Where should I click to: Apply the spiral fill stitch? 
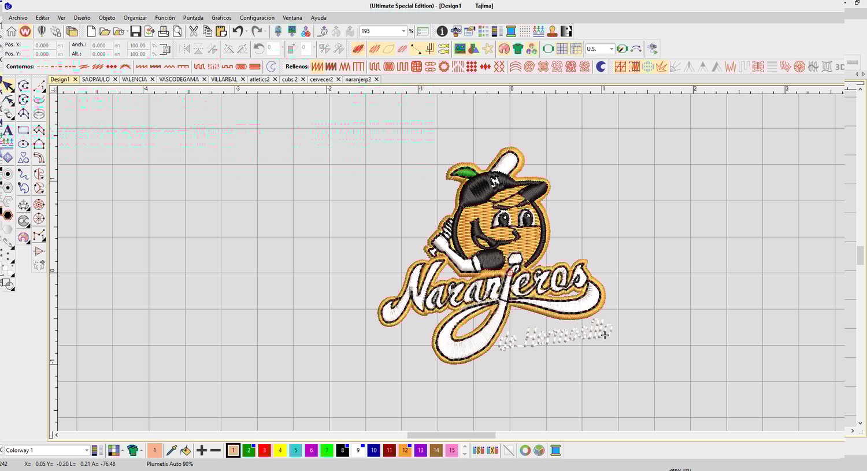coord(529,66)
